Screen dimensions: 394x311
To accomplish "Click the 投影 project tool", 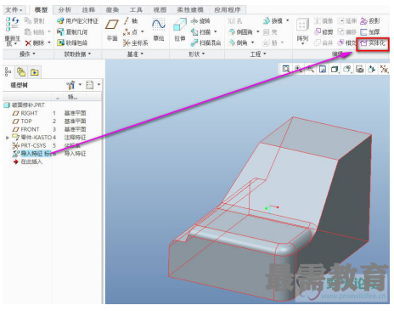I will tap(370, 20).
